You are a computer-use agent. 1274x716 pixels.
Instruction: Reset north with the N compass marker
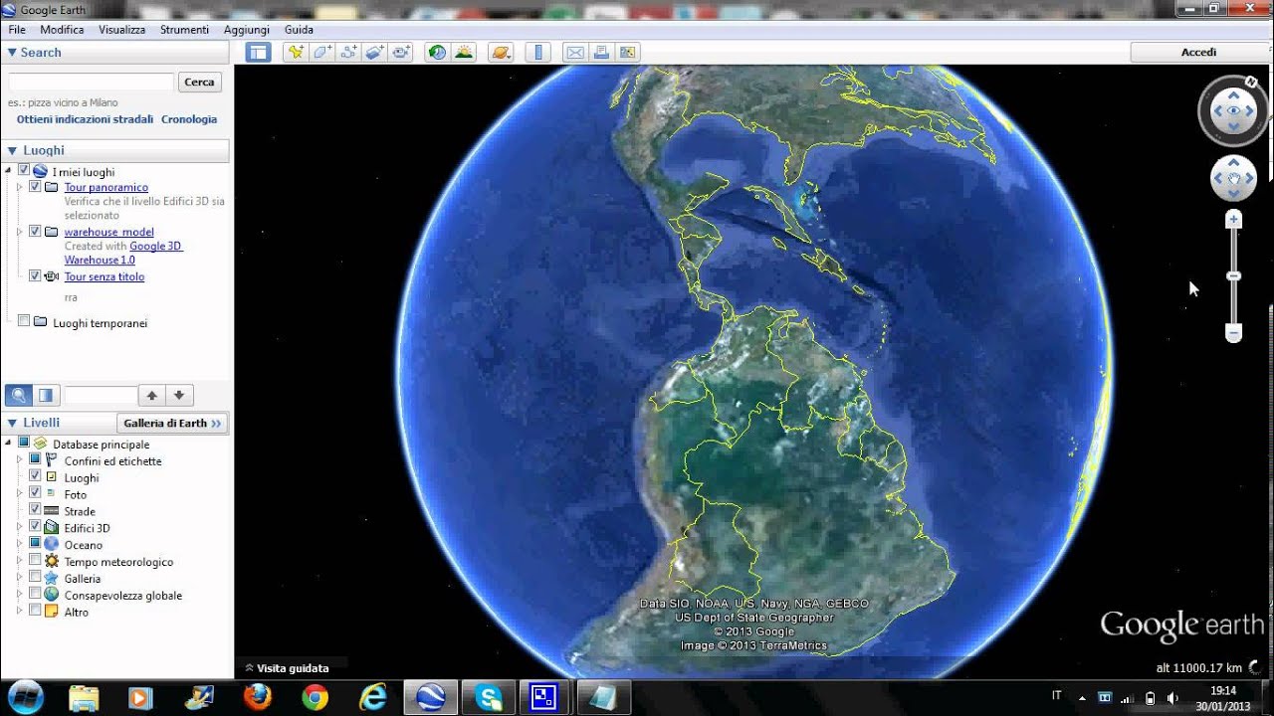(1251, 83)
